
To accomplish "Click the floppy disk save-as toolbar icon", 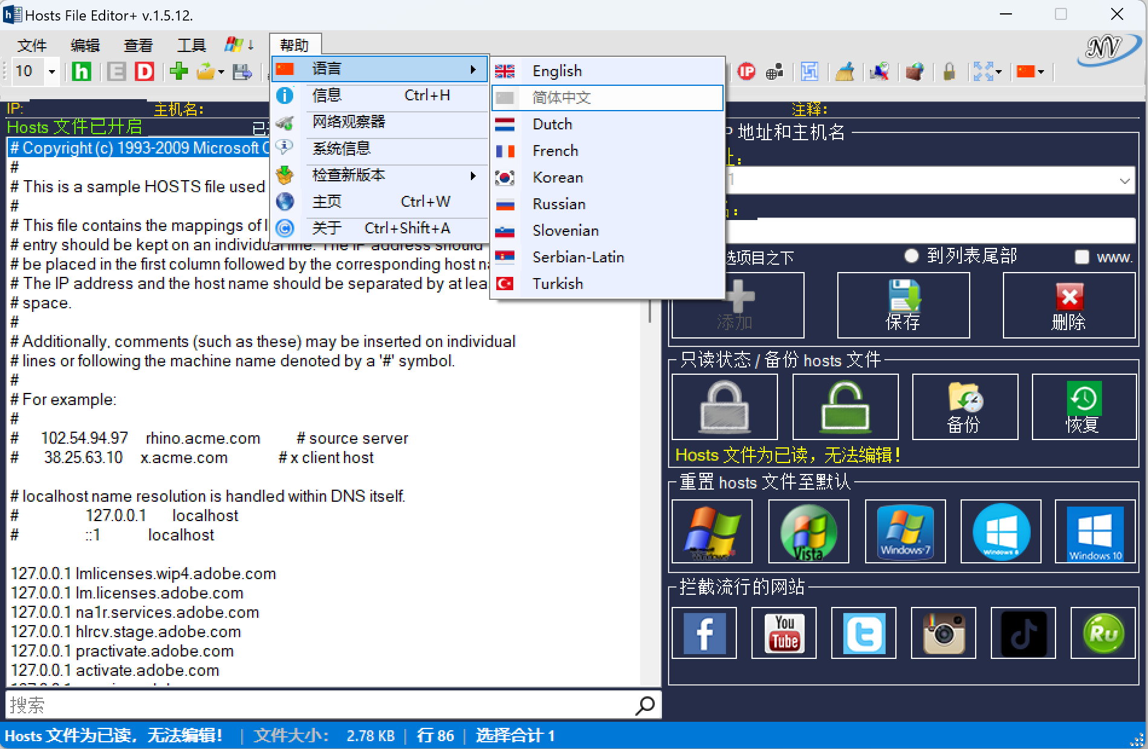I will (242, 71).
